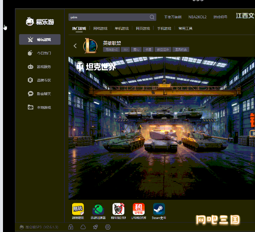The width and height of the screenshot is (255, 232).
Task: Open 今日热门 in the sidebar
Action: (x=39, y=53)
